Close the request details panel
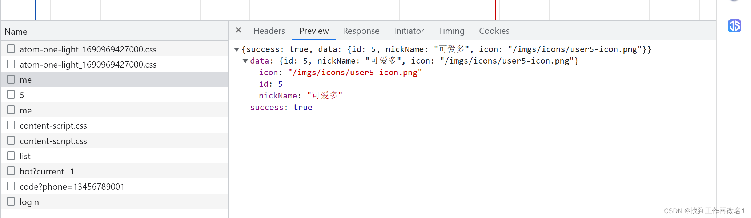Image resolution: width=751 pixels, height=218 pixels. [238, 30]
